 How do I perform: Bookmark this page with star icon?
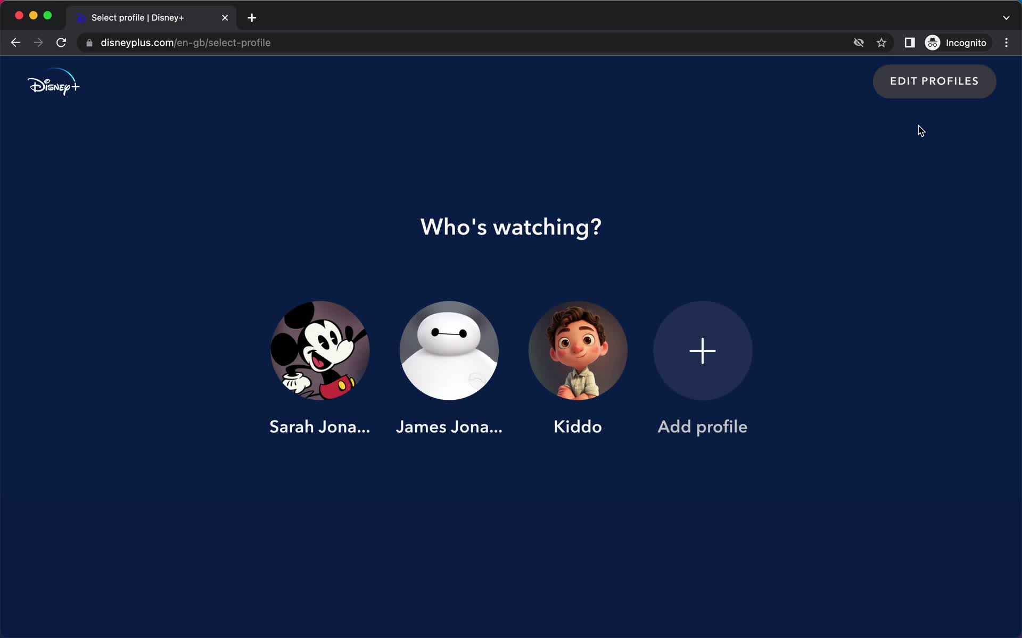pos(881,43)
